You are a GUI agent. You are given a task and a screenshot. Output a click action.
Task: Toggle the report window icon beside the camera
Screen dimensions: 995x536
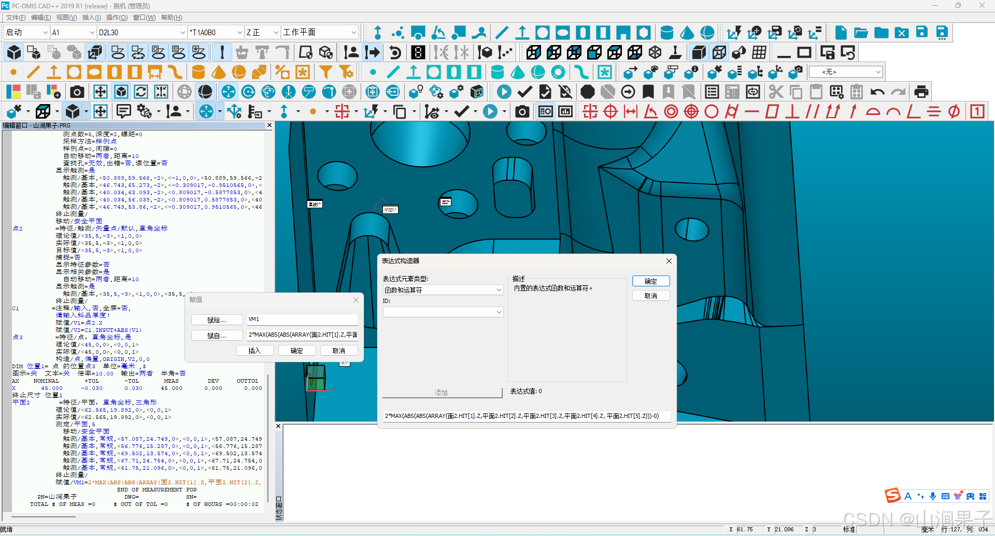tap(545, 111)
